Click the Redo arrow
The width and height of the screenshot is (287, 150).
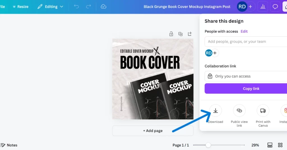coord(88,7)
